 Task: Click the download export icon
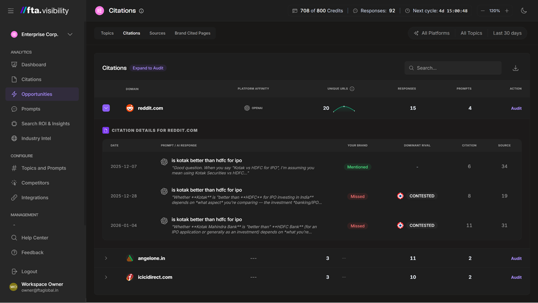(516, 68)
